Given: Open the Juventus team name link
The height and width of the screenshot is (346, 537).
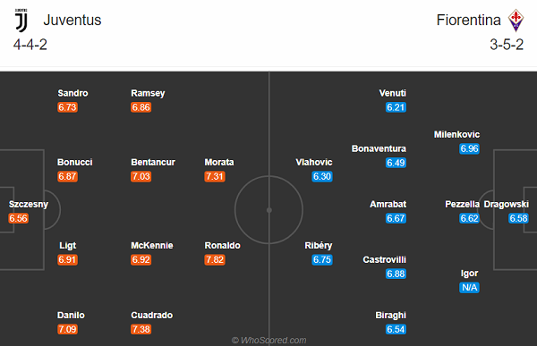Looking at the screenshot, I should [x=72, y=21].
